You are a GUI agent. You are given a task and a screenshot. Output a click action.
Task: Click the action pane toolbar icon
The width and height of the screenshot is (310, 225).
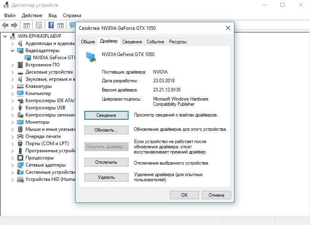(60, 25)
